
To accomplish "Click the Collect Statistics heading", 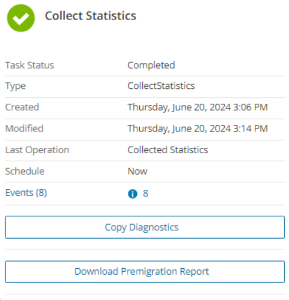I will point(91,16).
